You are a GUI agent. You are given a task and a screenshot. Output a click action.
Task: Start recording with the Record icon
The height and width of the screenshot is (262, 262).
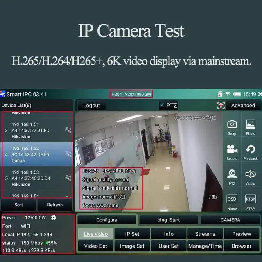pyautogui.click(x=232, y=151)
